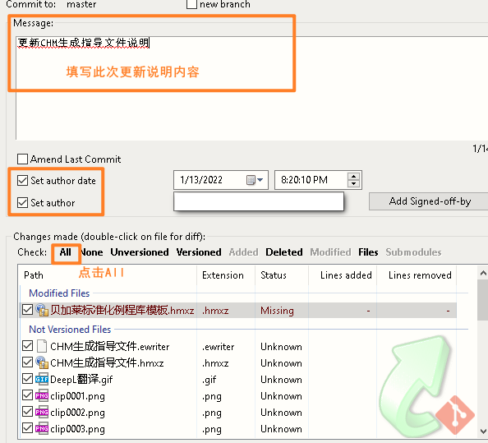Uncheck the Set author date checkbox
488x443 pixels.
click(x=22, y=180)
